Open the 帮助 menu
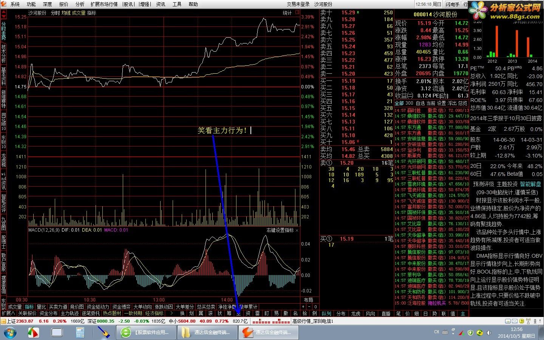The height and width of the screenshot is (340, 544). [193, 4]
